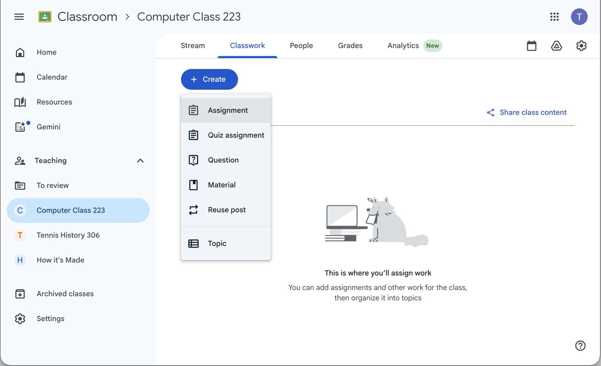
Task: Click the Google Classroom logo
Action: pyautogui.click(x=45, y=17)
